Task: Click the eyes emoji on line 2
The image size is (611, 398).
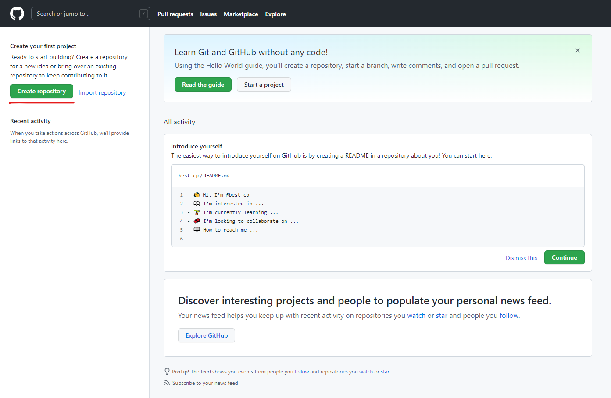Action: (x=197, y=204)
